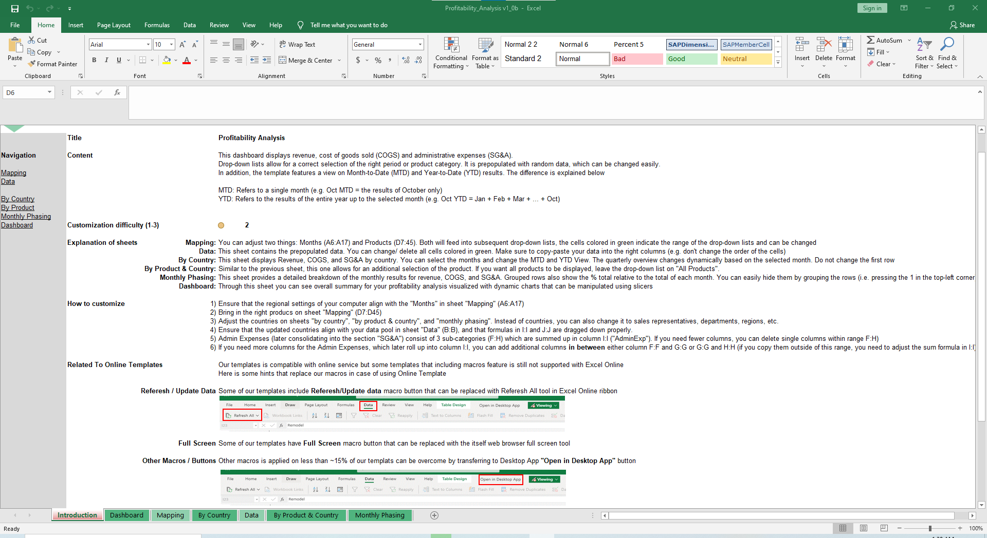987x538 pixels.
Task: Apply Accounting number format dollar icon
Action: coord(358,60)
